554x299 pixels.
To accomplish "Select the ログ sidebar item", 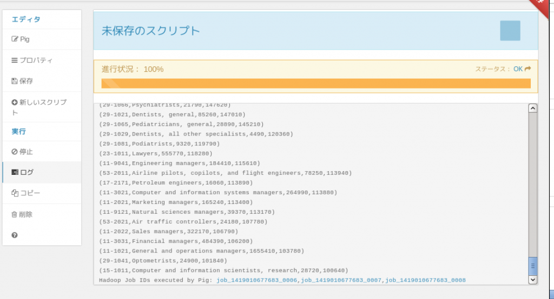I will (42, 172).
